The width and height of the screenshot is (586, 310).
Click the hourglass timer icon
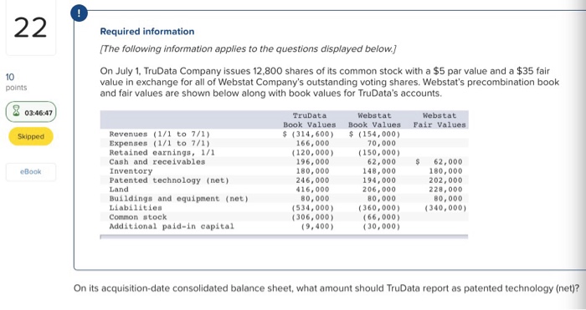pos(16,112)
